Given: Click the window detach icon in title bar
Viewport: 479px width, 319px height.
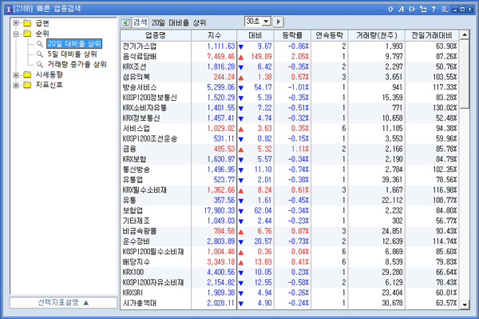Looking at the screenshot, I should coord(423,9).
